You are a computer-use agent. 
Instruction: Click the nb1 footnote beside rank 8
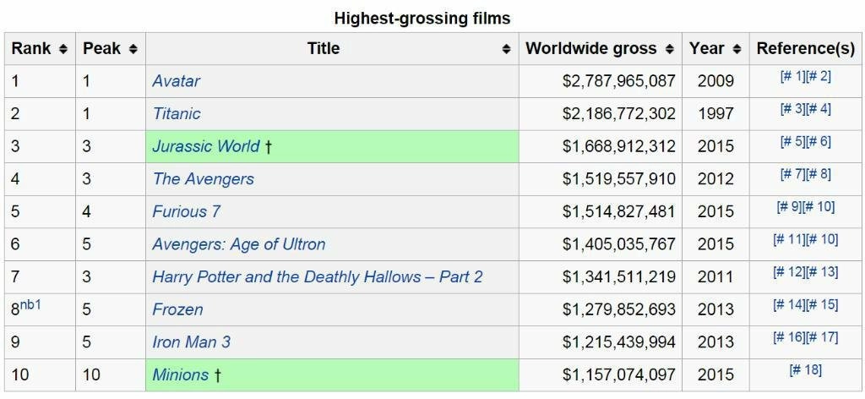(x=31, y=303)
